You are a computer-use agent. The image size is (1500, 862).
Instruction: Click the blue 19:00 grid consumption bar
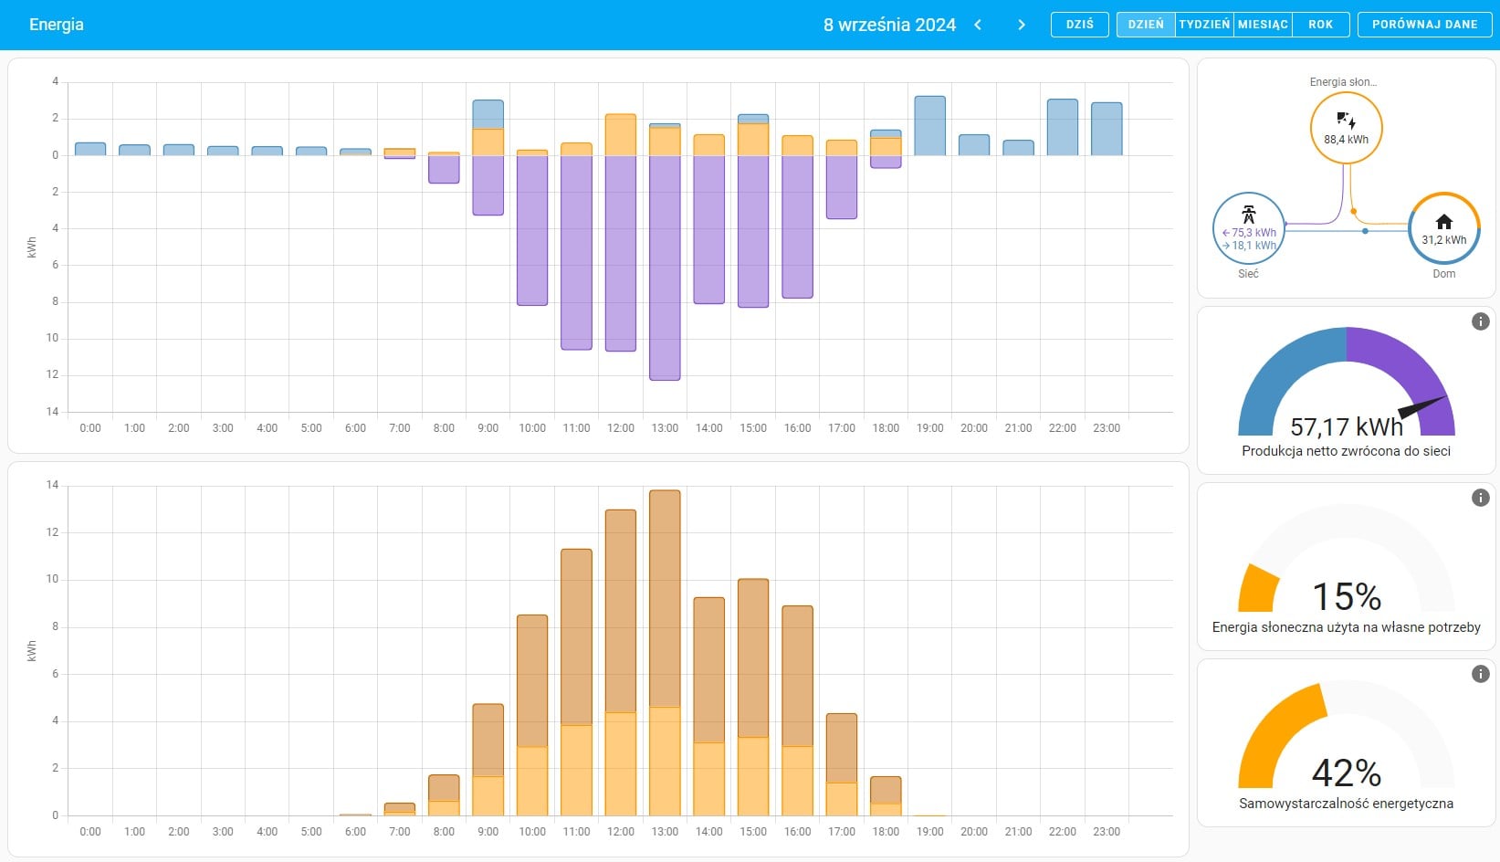click(929, 126)
